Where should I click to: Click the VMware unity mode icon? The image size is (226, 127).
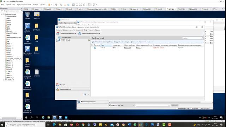84,5
